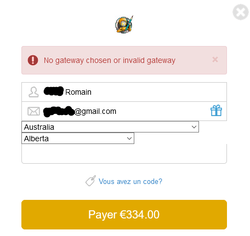Click the empty box below region selector

pos(124,154)
